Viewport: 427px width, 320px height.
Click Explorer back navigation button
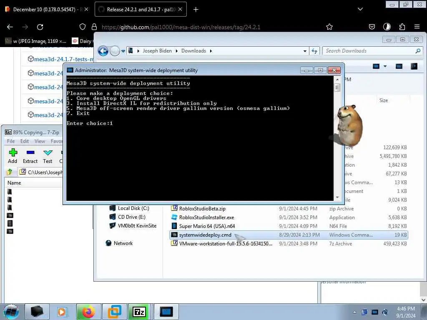pyautogui.click(x=103, y=51)
